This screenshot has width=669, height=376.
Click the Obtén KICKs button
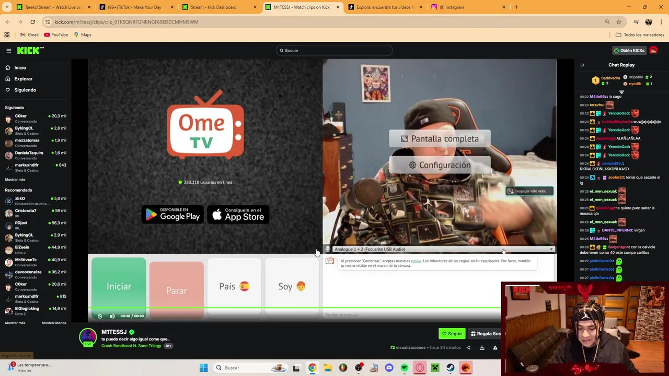[629, 51]
